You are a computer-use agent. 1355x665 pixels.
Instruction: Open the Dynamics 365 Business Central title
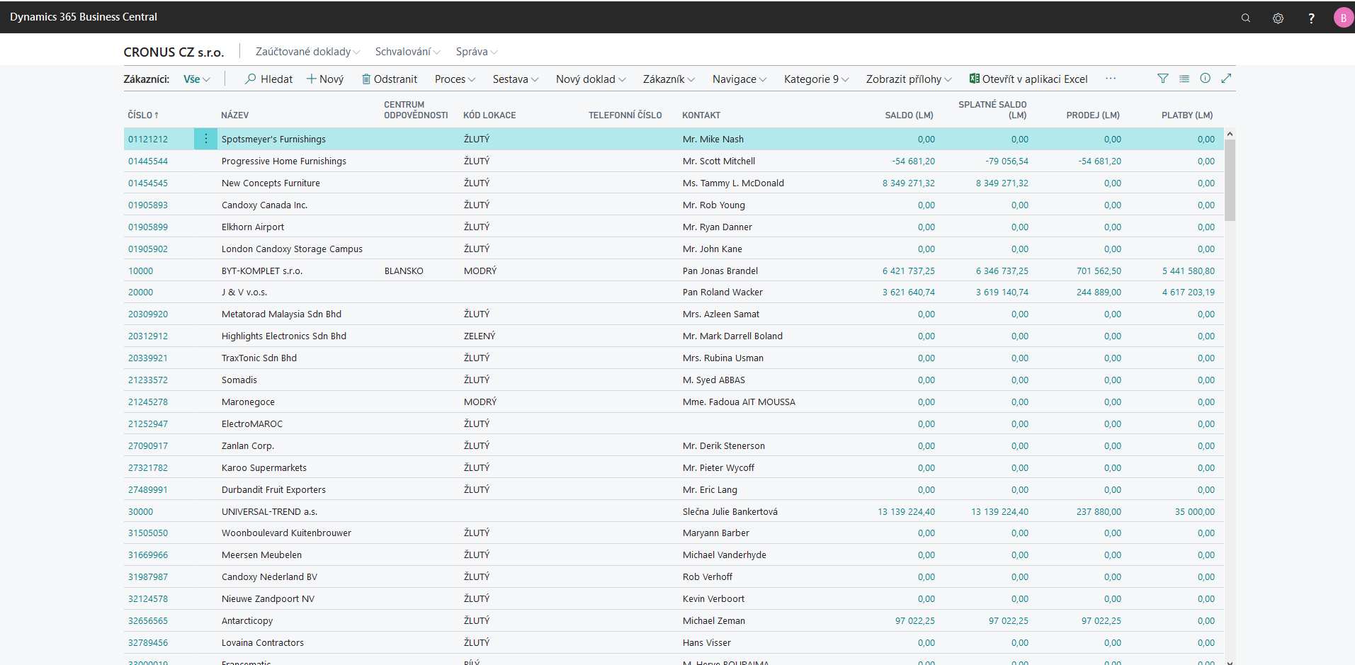tap(84, 17)
